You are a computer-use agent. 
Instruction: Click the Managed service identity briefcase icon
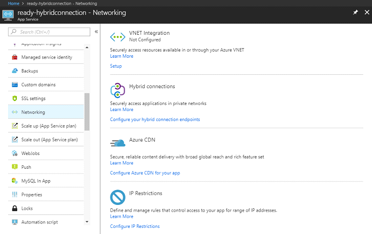pos(15,57)
